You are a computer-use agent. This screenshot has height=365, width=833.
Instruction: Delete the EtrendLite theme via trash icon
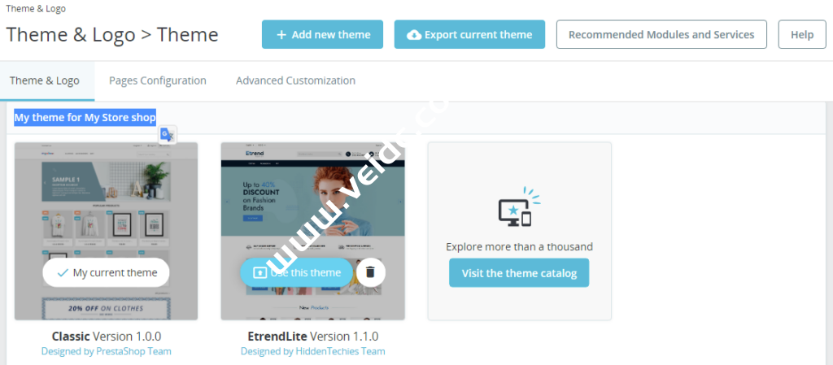371,272
